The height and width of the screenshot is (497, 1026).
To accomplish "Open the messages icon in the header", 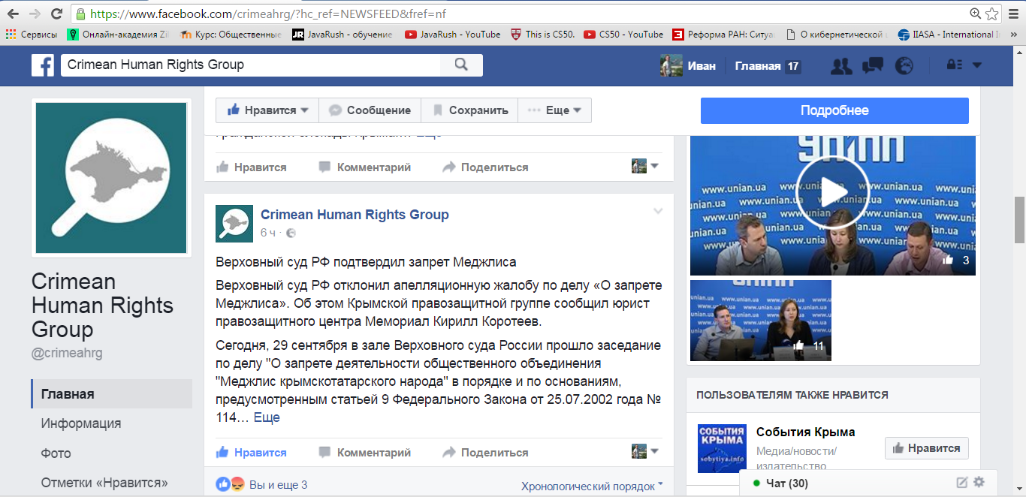I will (873, 66).
